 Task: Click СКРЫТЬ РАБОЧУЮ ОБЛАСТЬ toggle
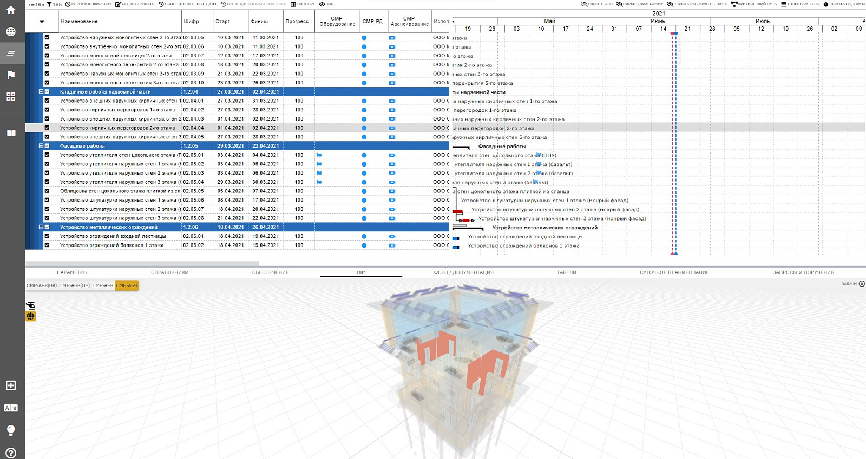[697, 4]
